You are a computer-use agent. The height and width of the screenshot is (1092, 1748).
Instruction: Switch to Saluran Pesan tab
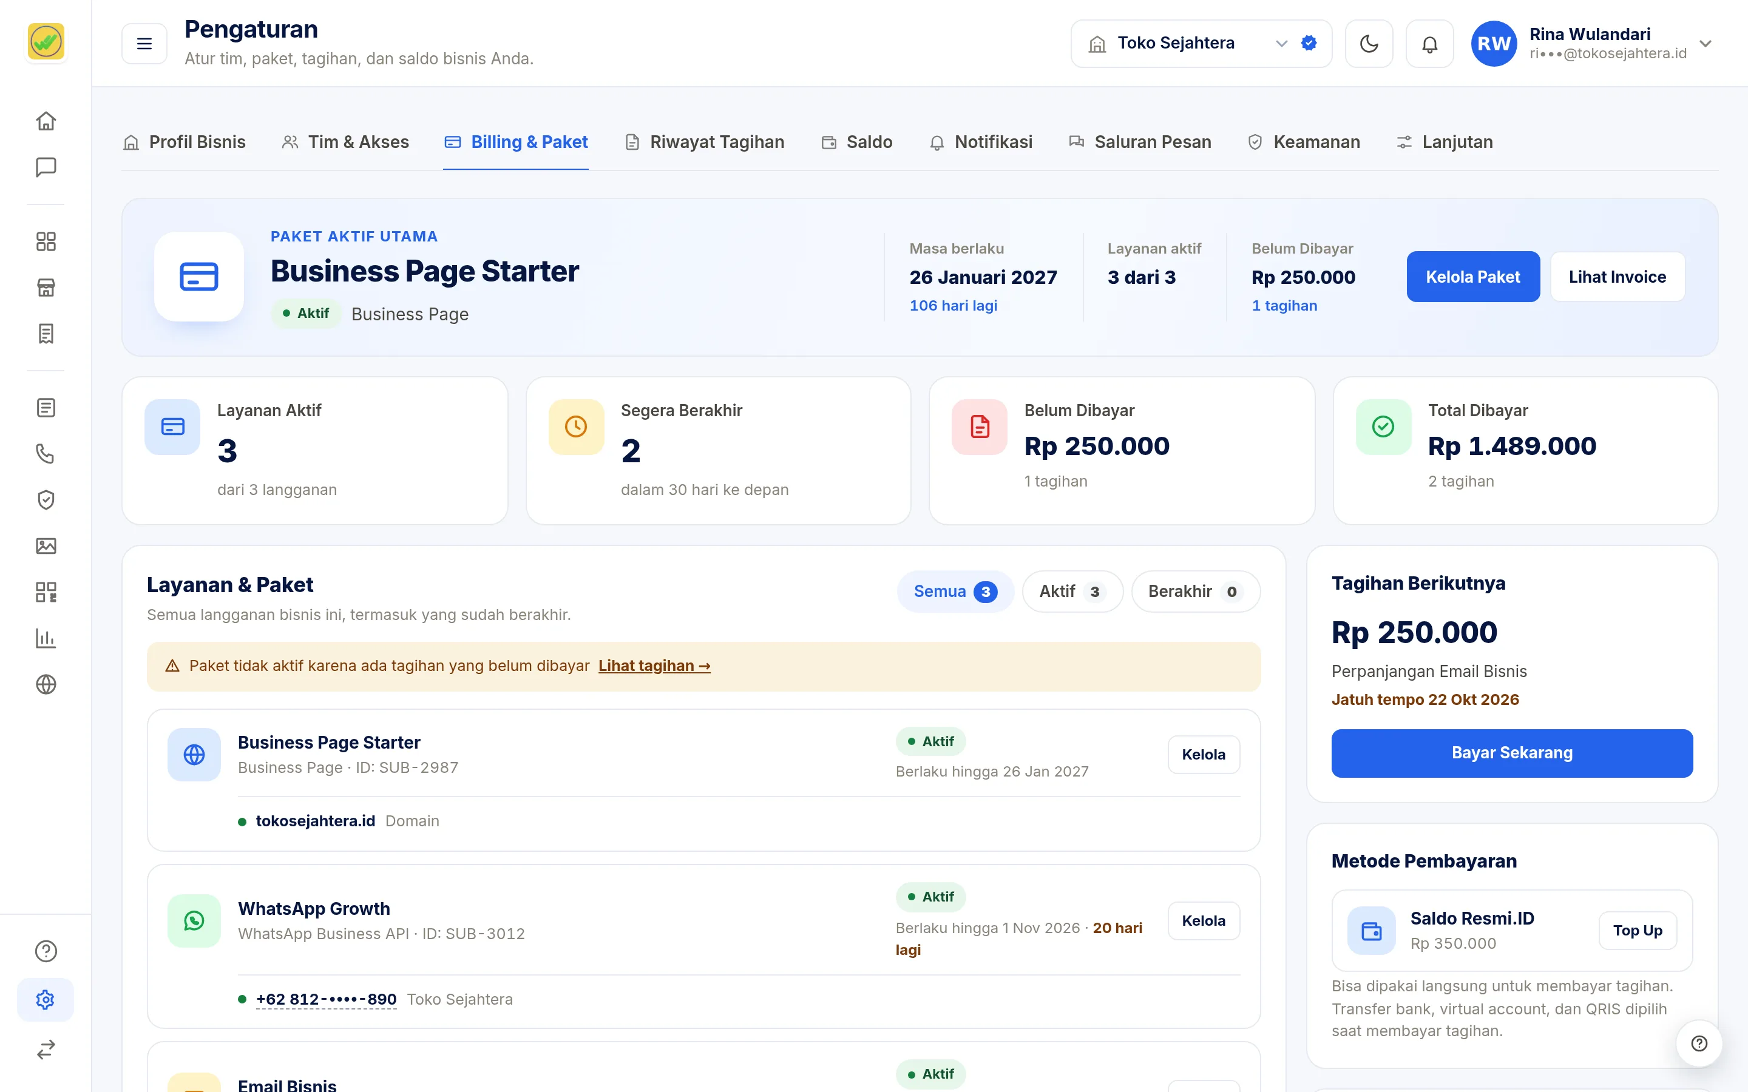(1140, 143)
